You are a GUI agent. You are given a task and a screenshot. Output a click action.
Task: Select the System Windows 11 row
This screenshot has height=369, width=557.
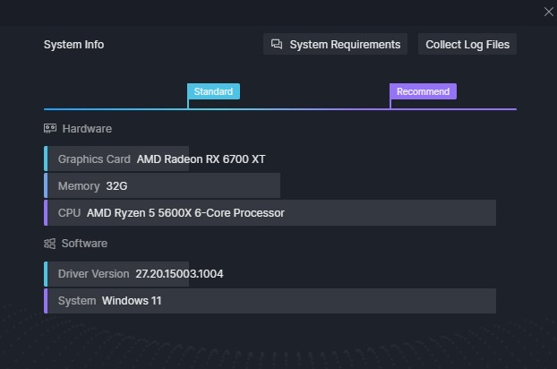[270, 301]
